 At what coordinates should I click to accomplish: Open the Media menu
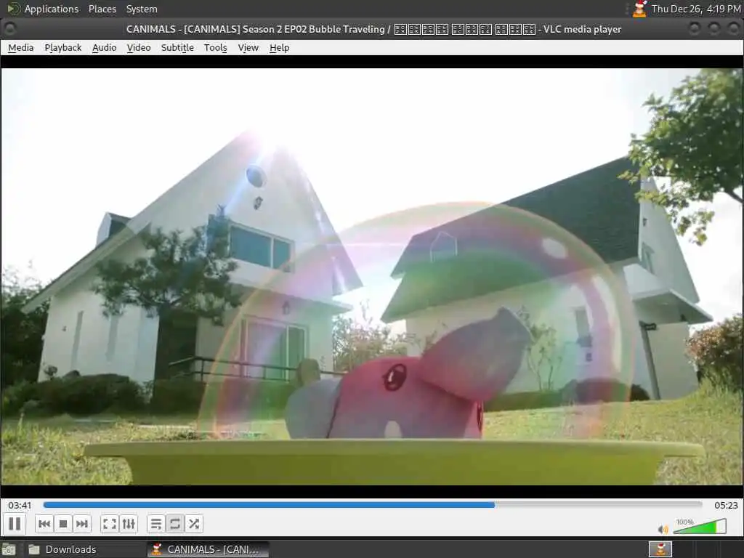coord(21,47)
